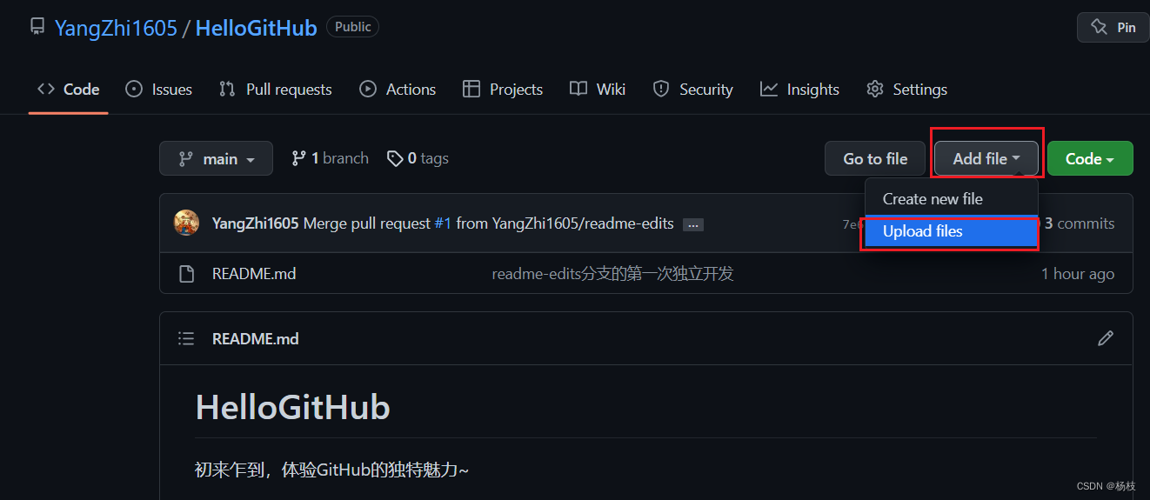Open the repository Settings tab
Screen dimensions: 1150x500
[x=906, y=89]
